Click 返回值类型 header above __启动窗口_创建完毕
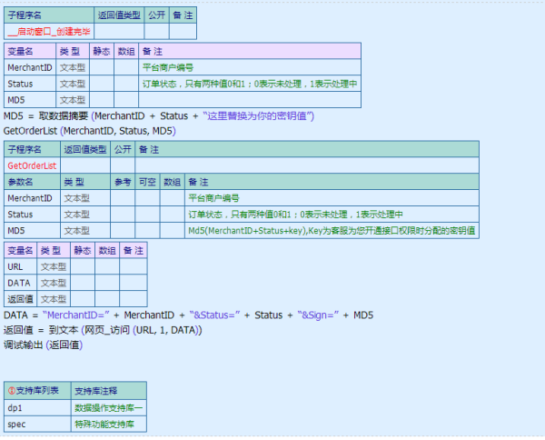 pyautogui.click(x=119, y=15)
